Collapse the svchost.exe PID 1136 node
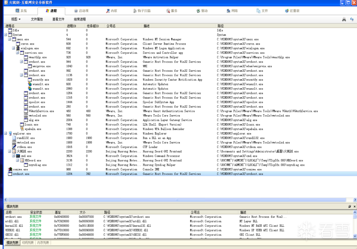The width and height of the screenshot is (357, 249). pyautogui.click(x=21, y=75)
